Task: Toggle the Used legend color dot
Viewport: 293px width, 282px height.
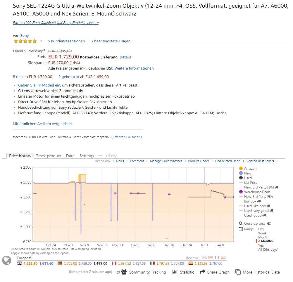Action: point(241,178)
